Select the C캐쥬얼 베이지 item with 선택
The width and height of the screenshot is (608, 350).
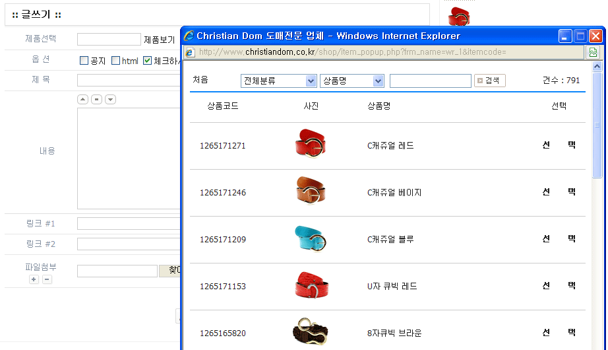(x=559, y=192)
